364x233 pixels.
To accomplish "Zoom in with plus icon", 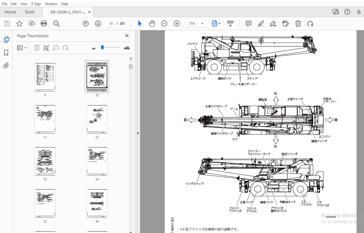I will pos(177,24).
